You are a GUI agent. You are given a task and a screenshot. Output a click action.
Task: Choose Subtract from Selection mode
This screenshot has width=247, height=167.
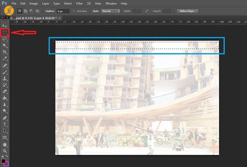(32, 11)
